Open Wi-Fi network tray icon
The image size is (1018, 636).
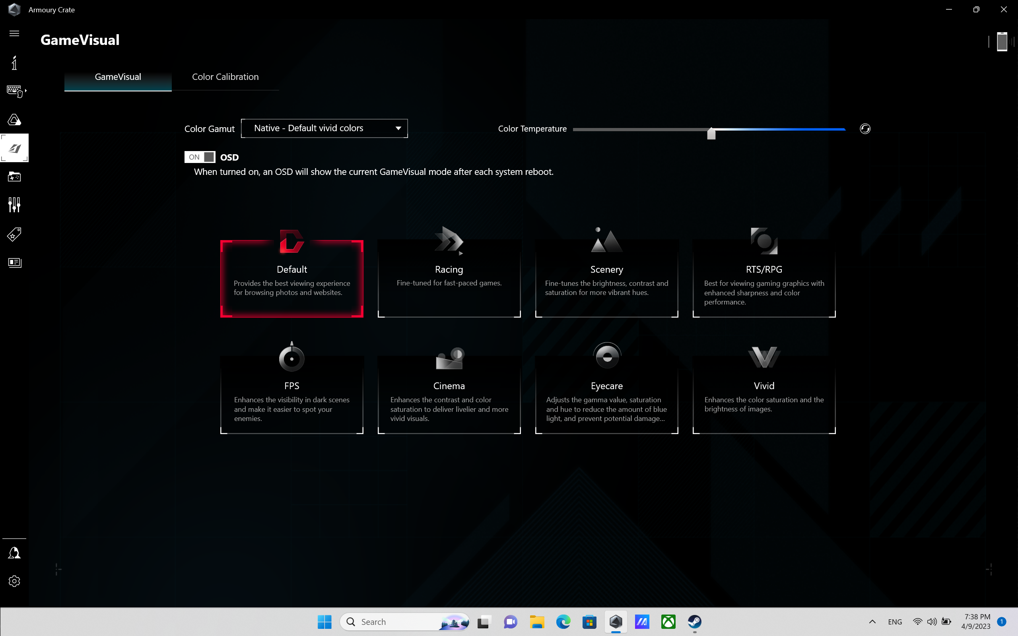point(917,622)
